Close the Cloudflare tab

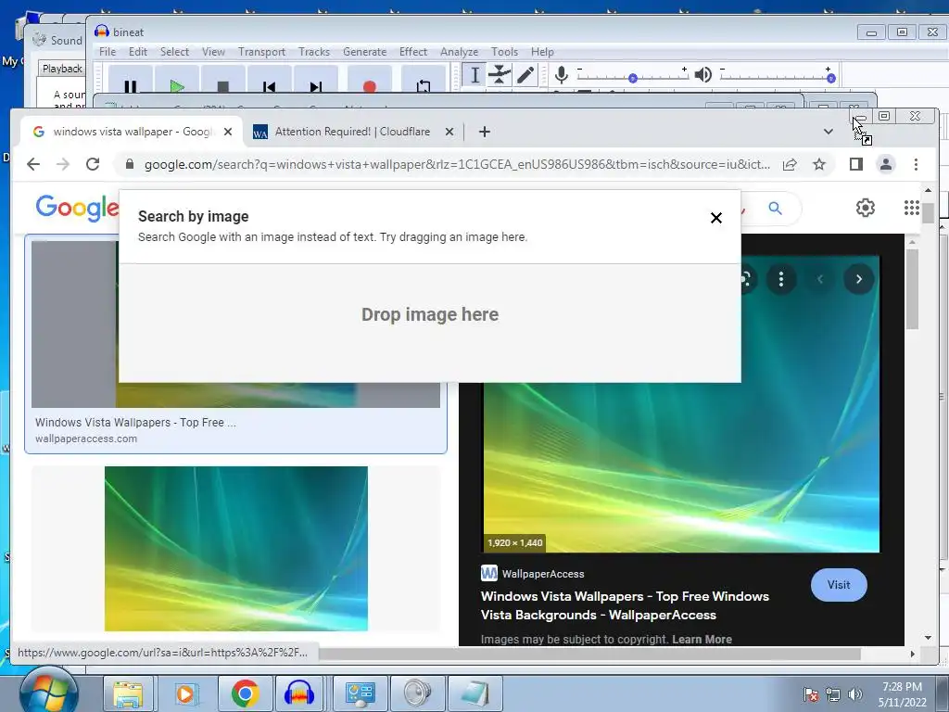point(449,132)
